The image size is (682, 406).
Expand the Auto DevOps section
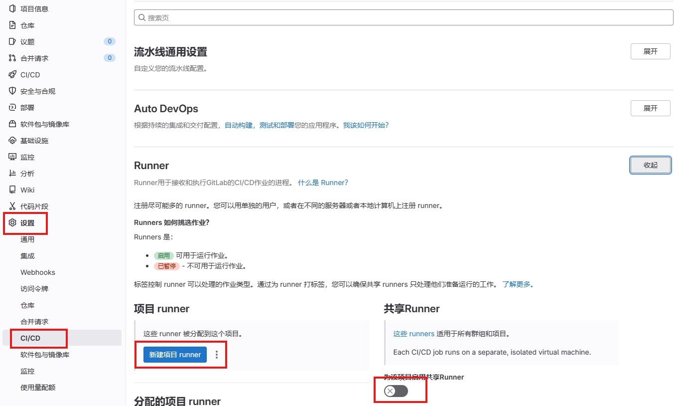(x=650, y=108)
